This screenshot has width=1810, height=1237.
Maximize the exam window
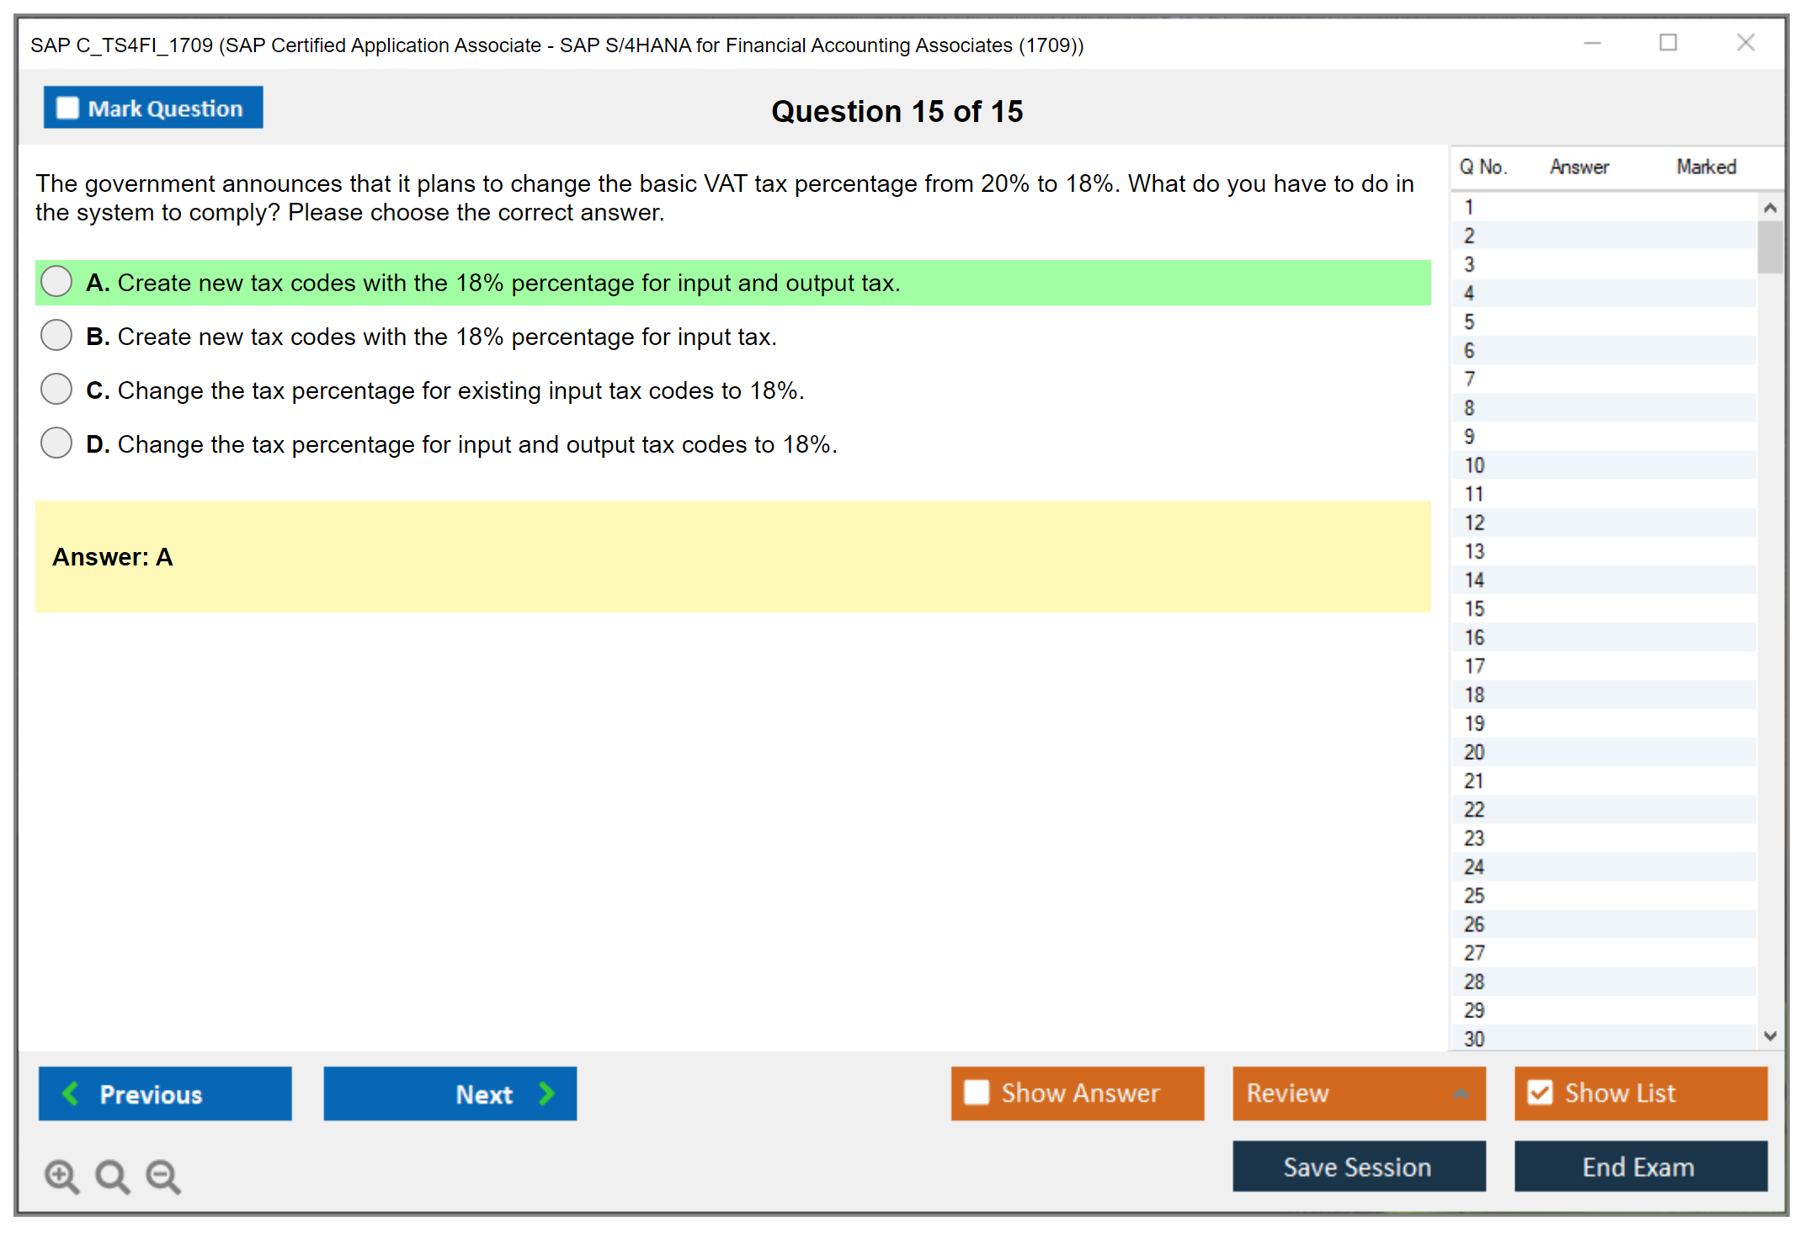(x=1668, y=43)
